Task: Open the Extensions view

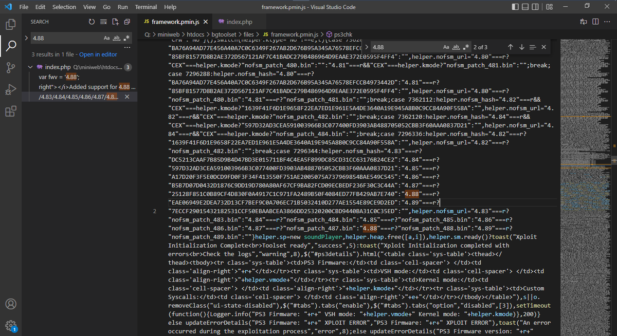Action: tap(11, 111)
